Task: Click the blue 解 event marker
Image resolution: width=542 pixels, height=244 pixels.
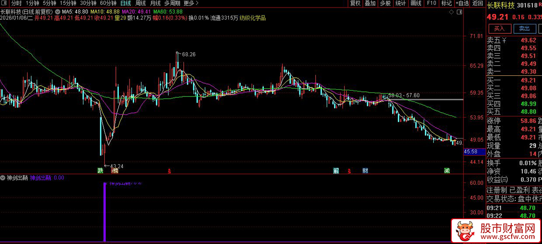Action: pyautogui.click(x=336, y=170)
